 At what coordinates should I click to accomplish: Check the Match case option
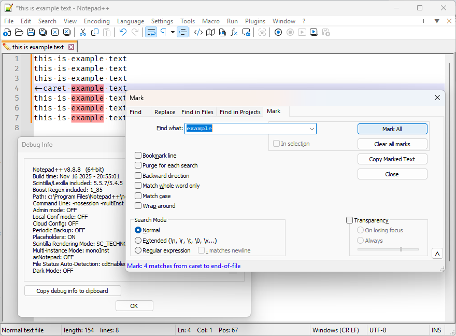click(x=138, y=196)
